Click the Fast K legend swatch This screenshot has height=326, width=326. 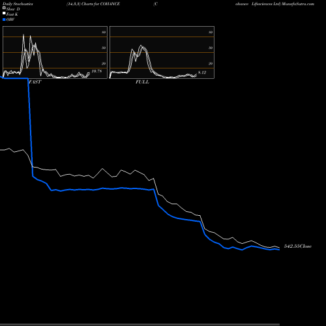point(4,14)
